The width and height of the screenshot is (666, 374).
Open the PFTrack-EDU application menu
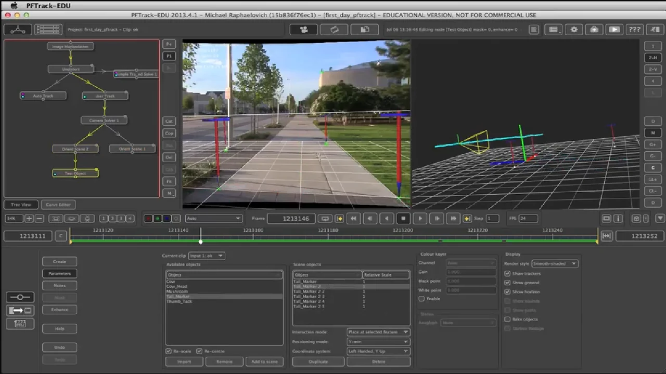[48, 6]
